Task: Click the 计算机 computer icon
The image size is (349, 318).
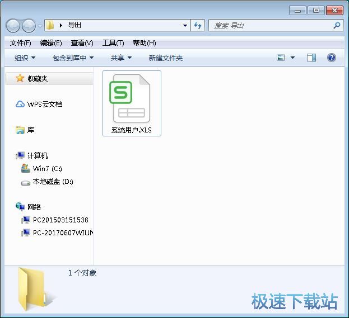Action: [20, 155]
